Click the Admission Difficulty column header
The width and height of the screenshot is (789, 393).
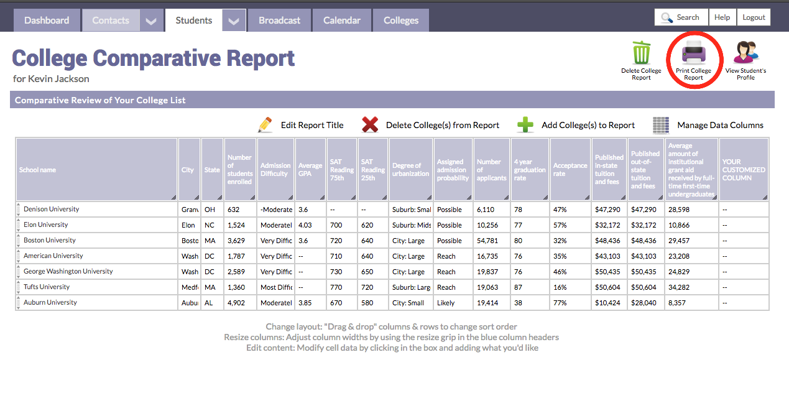[276, 170]
